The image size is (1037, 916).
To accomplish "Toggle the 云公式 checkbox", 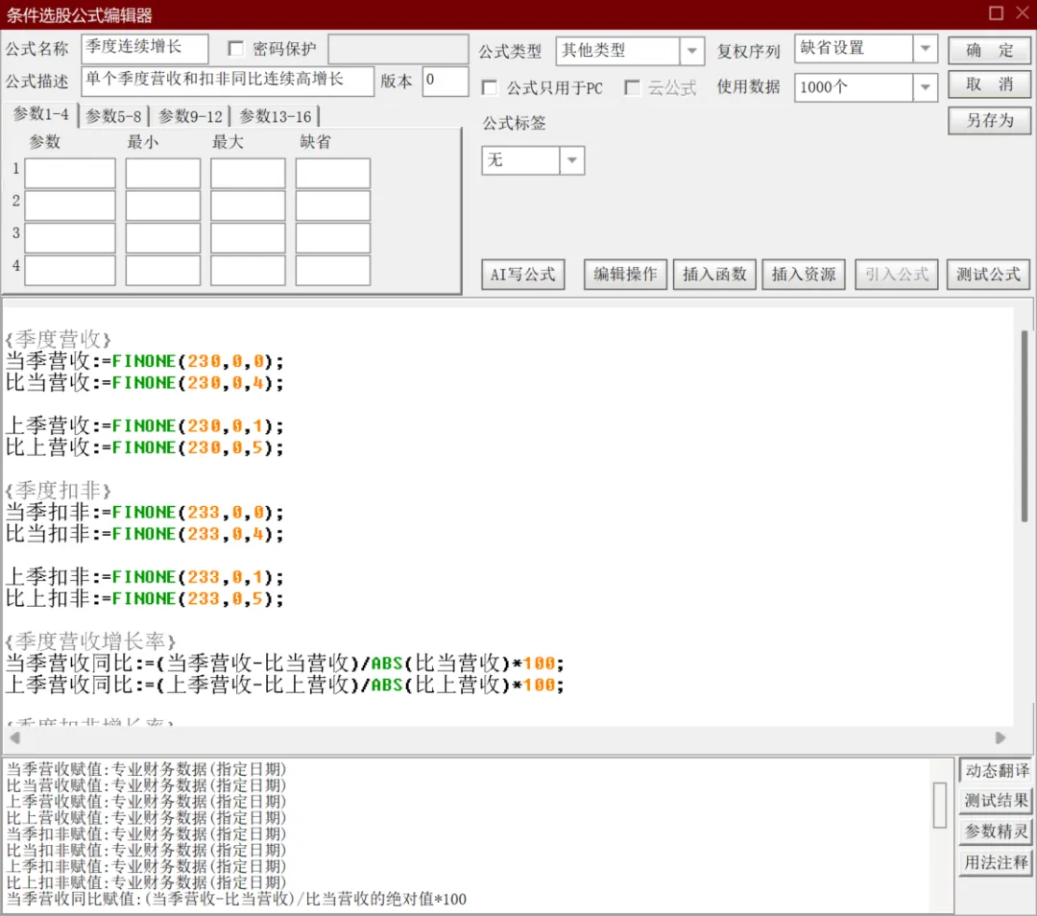I will tap(632, 87).
